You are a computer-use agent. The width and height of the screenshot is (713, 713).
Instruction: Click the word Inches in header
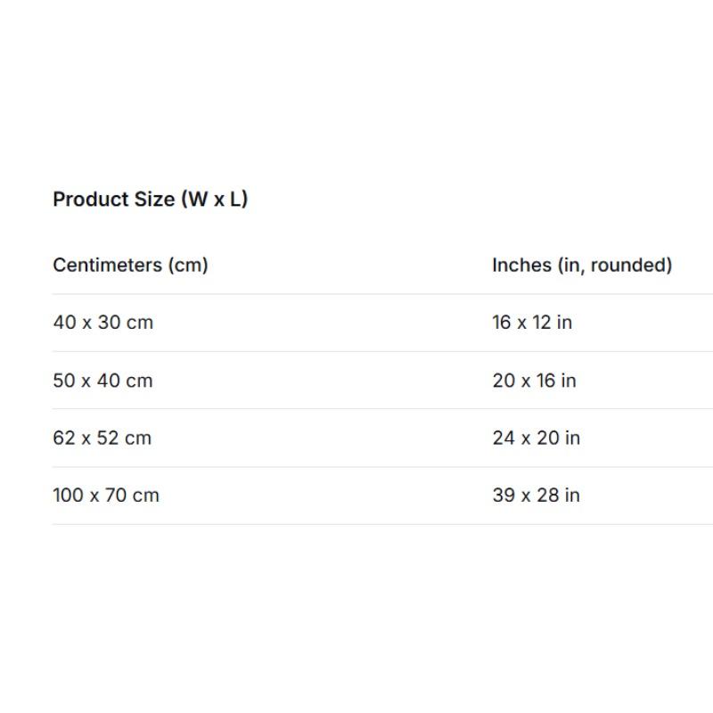point(521,265)
